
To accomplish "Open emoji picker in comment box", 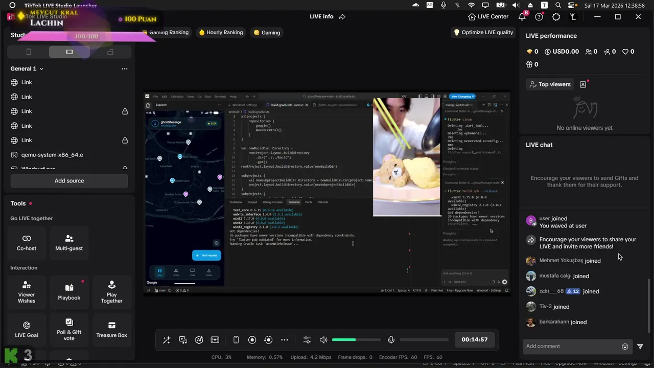I will point(625,347).
